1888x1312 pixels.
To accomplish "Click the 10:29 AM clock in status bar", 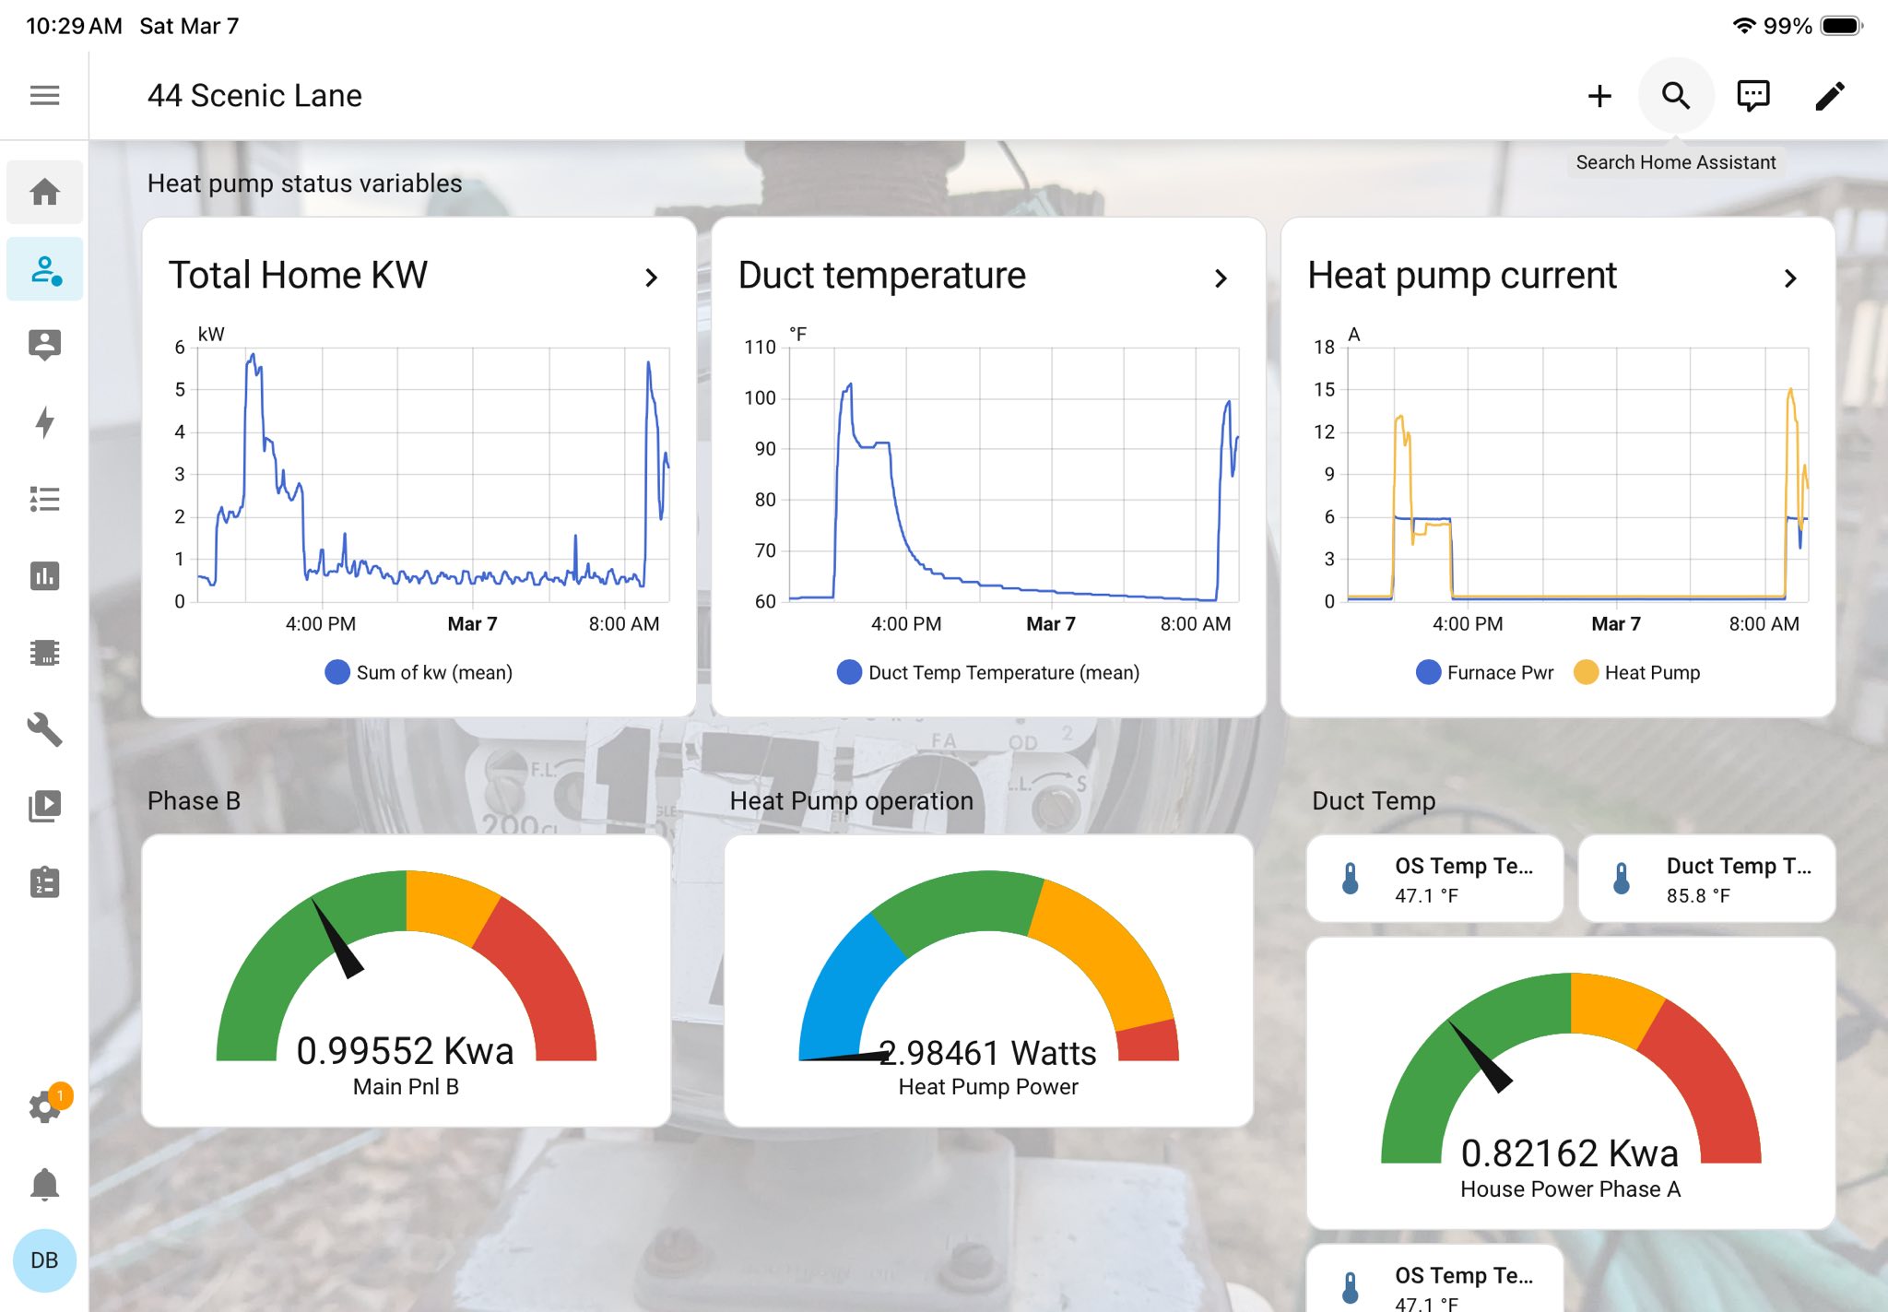I will [74, 26].
